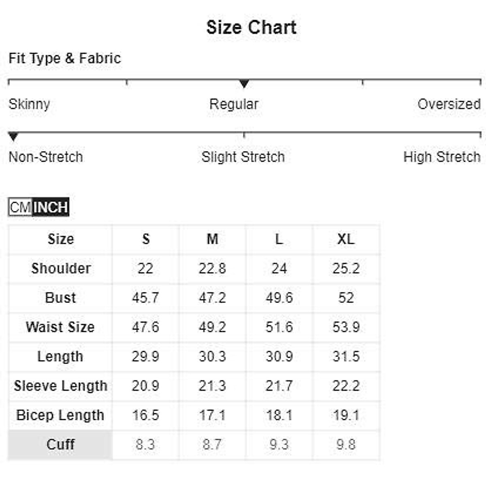Image resolution: width=486 pixels, height=486 pixels.
Task: Click the Bust row label
Action: coord(60,298)
